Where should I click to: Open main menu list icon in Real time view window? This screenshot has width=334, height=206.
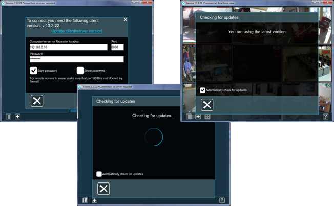(189, 117)
